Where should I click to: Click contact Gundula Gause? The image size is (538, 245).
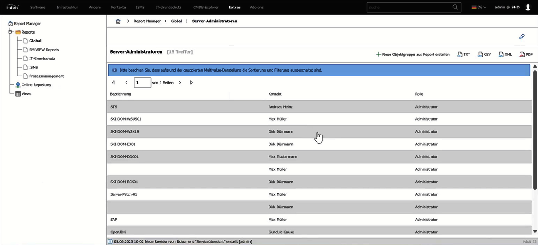coord(281,232)
